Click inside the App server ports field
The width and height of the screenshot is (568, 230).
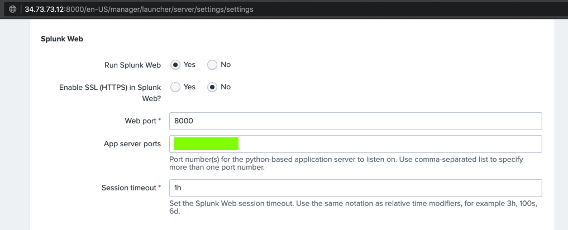click(391, 144)
